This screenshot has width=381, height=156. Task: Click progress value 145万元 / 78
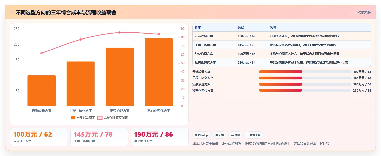click(362, 78)
